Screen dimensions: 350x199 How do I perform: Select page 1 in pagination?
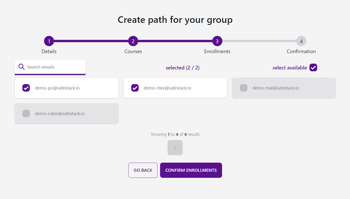coord(175,147)
